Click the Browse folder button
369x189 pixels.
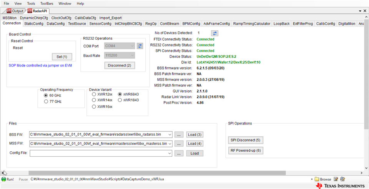tap(323, 179)
